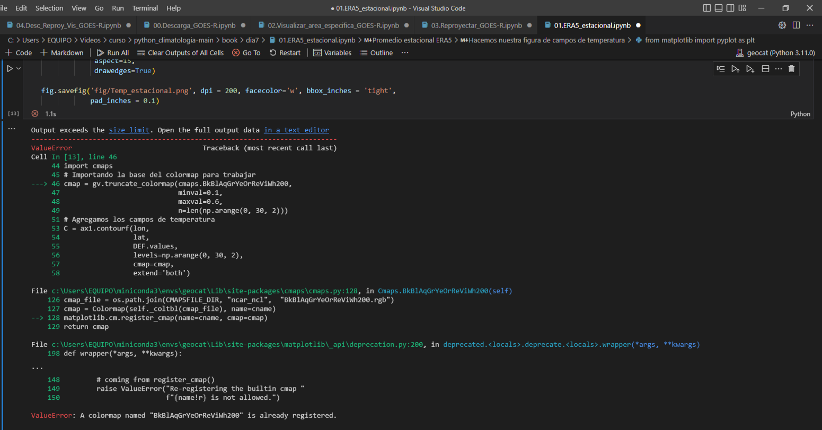Open notebook settings gear icon
Viewport: 822px width, 430px height.
[x=782, y=25]
